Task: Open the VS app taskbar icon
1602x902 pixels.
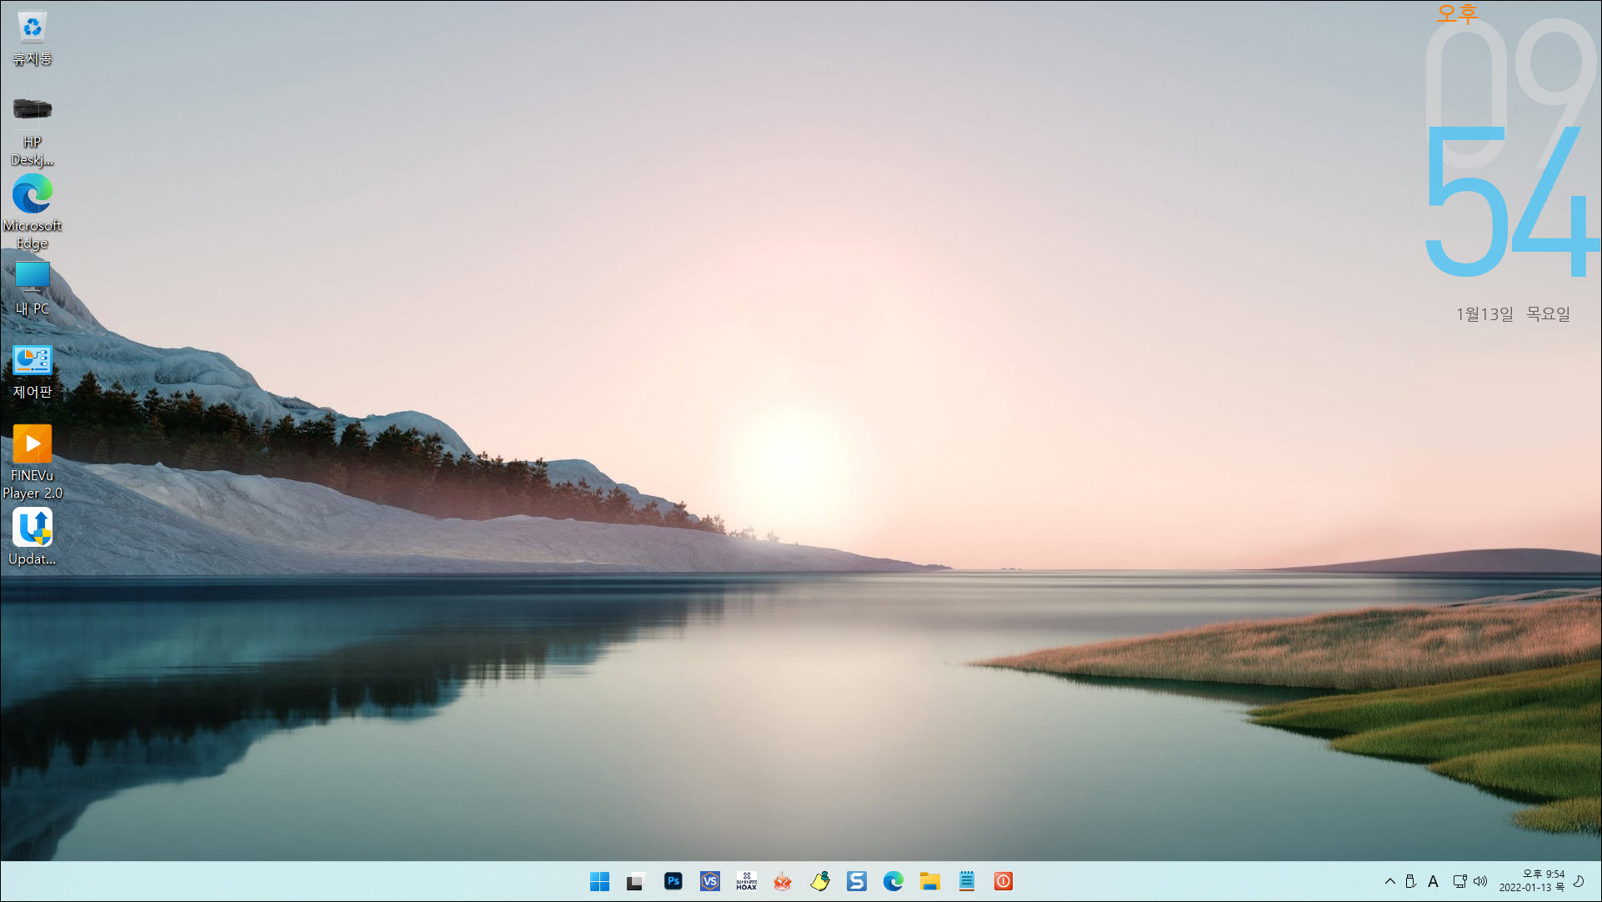Action: (709, 881)
